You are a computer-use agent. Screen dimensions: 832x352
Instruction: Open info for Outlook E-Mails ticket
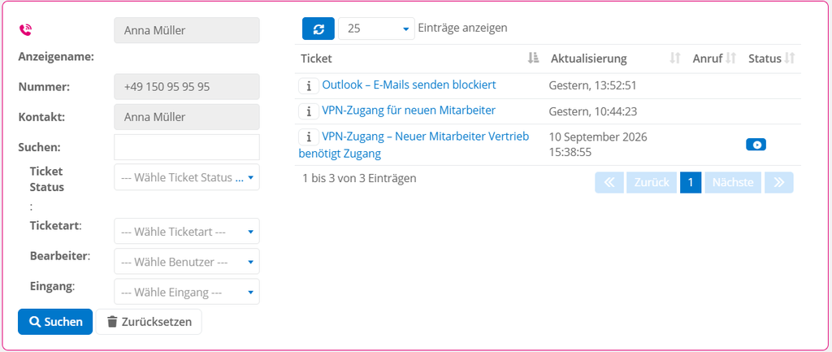[309, 85]
